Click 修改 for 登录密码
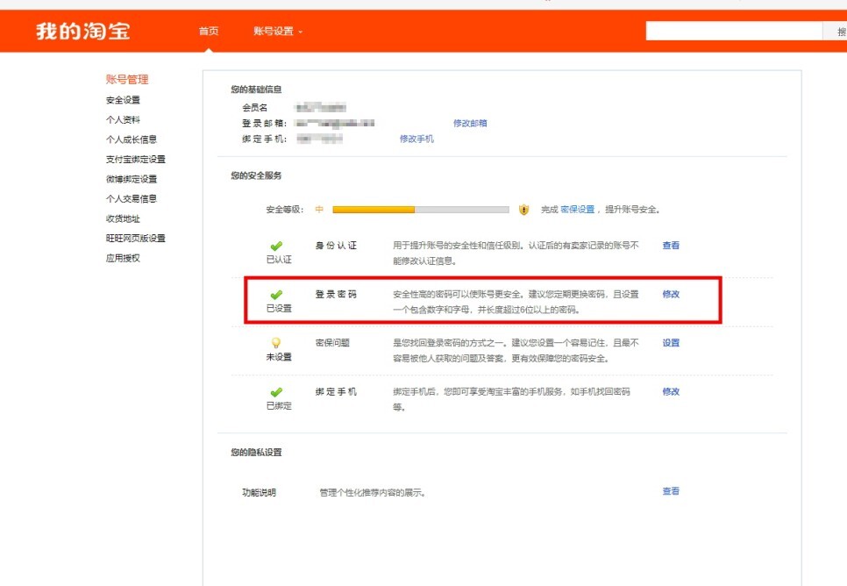This screenshot has height=586, width=847. pyautogui.click(x=671, y=294)
